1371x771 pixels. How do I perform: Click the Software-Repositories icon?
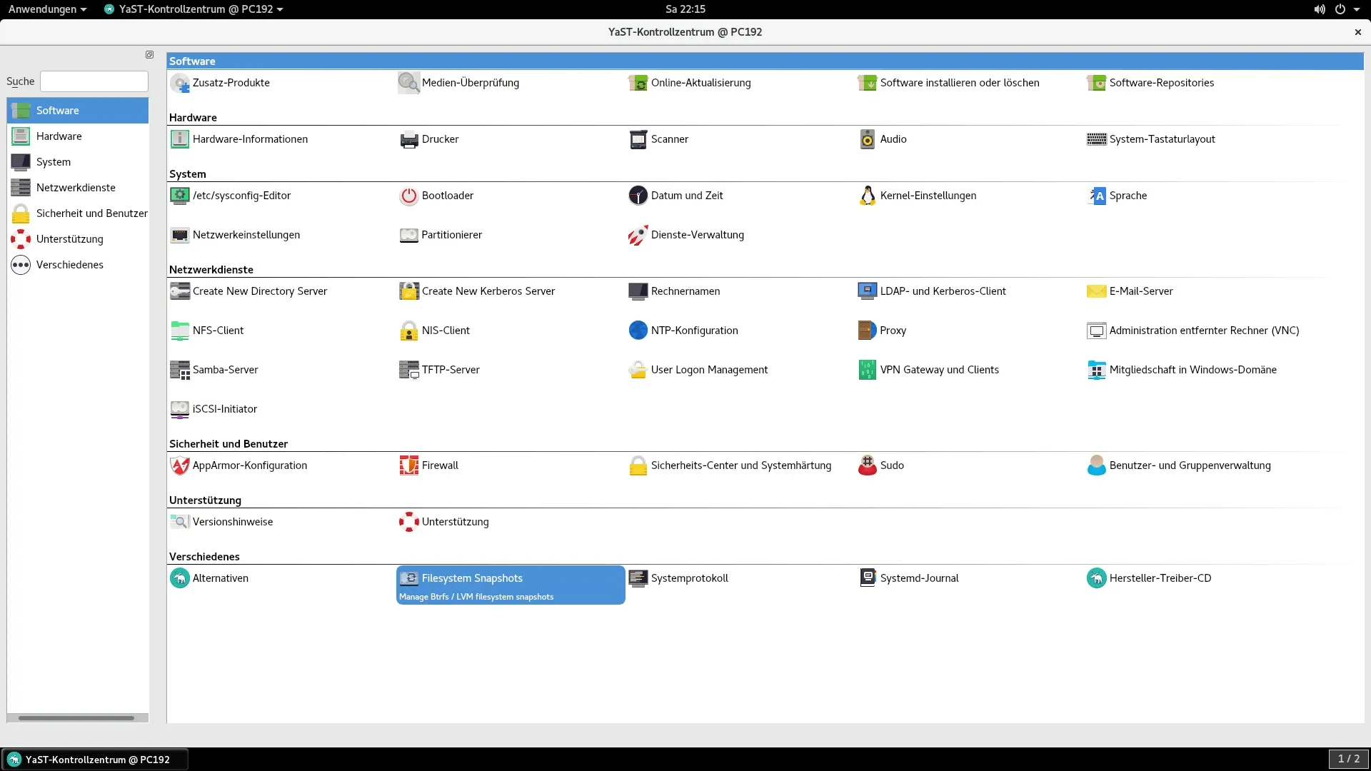click(x=1097, y=83)
